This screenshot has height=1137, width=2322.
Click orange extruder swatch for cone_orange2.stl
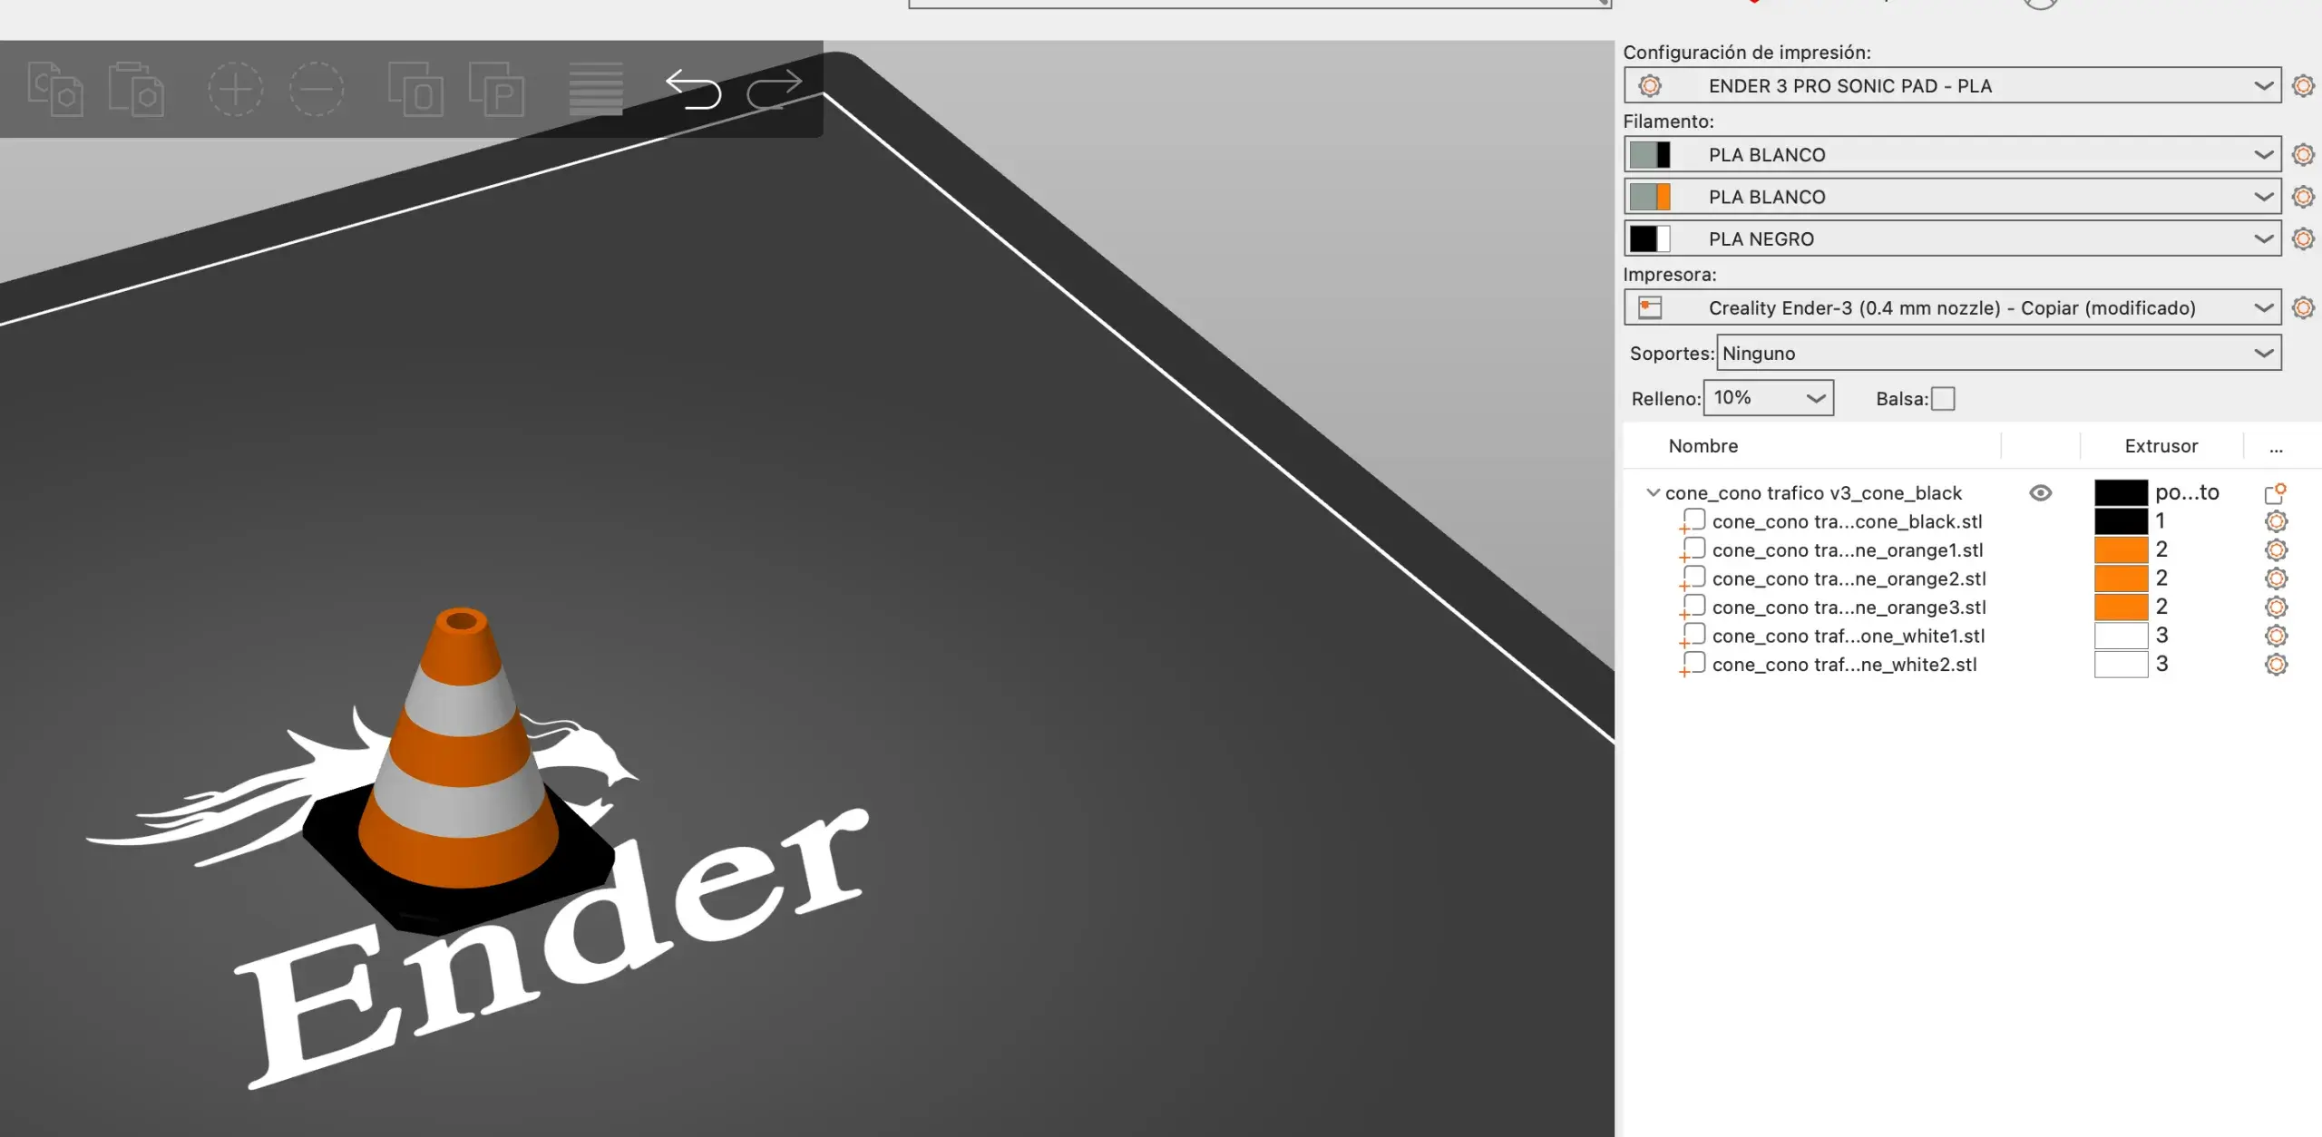pyautogui.click(x=2121, y=578)
